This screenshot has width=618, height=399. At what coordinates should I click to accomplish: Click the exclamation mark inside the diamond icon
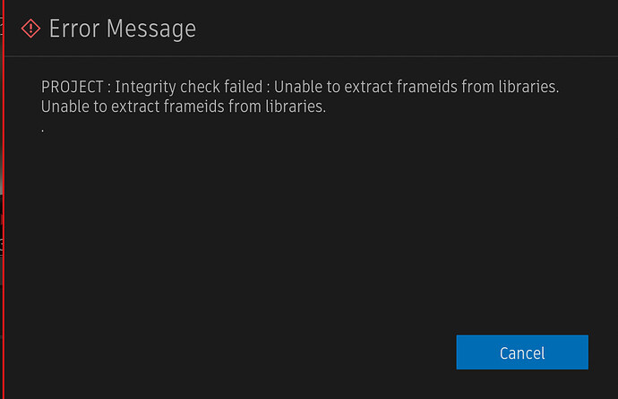pos(30,29)
